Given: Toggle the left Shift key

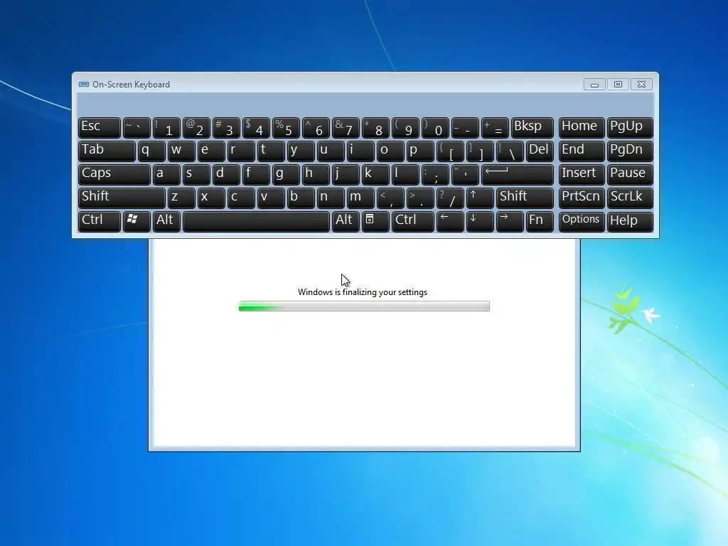Looking at the screenshot, I should [122, 198].
